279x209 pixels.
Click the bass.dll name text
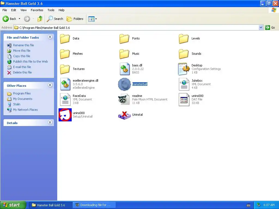137,65
